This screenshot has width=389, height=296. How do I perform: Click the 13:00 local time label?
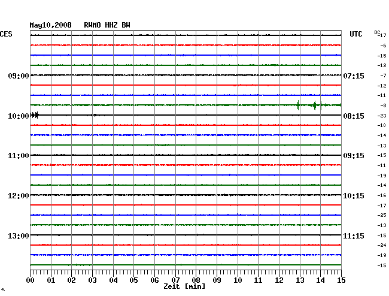(19, 235)
